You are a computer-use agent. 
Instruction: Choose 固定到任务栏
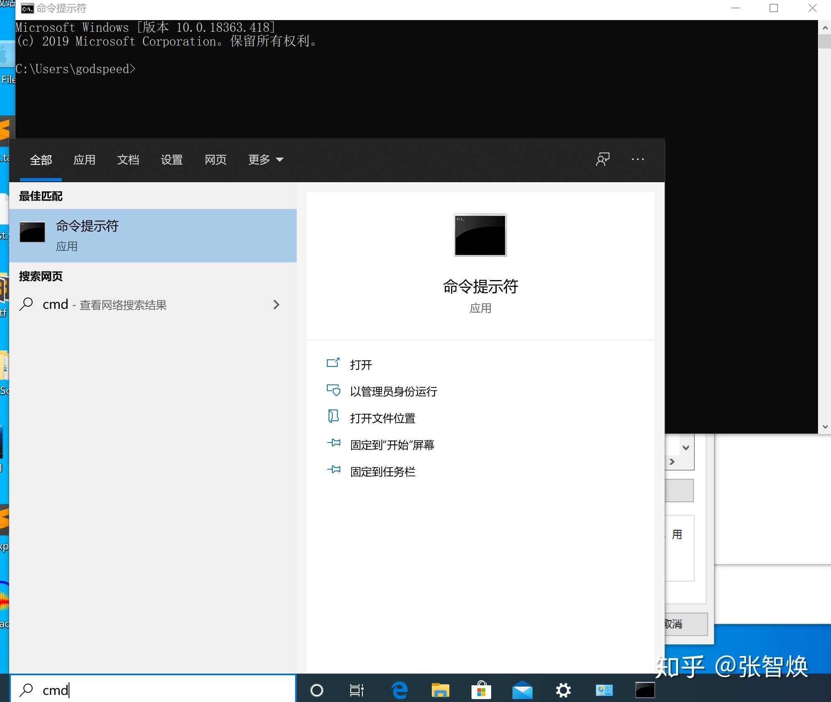[x=383, y=472]
